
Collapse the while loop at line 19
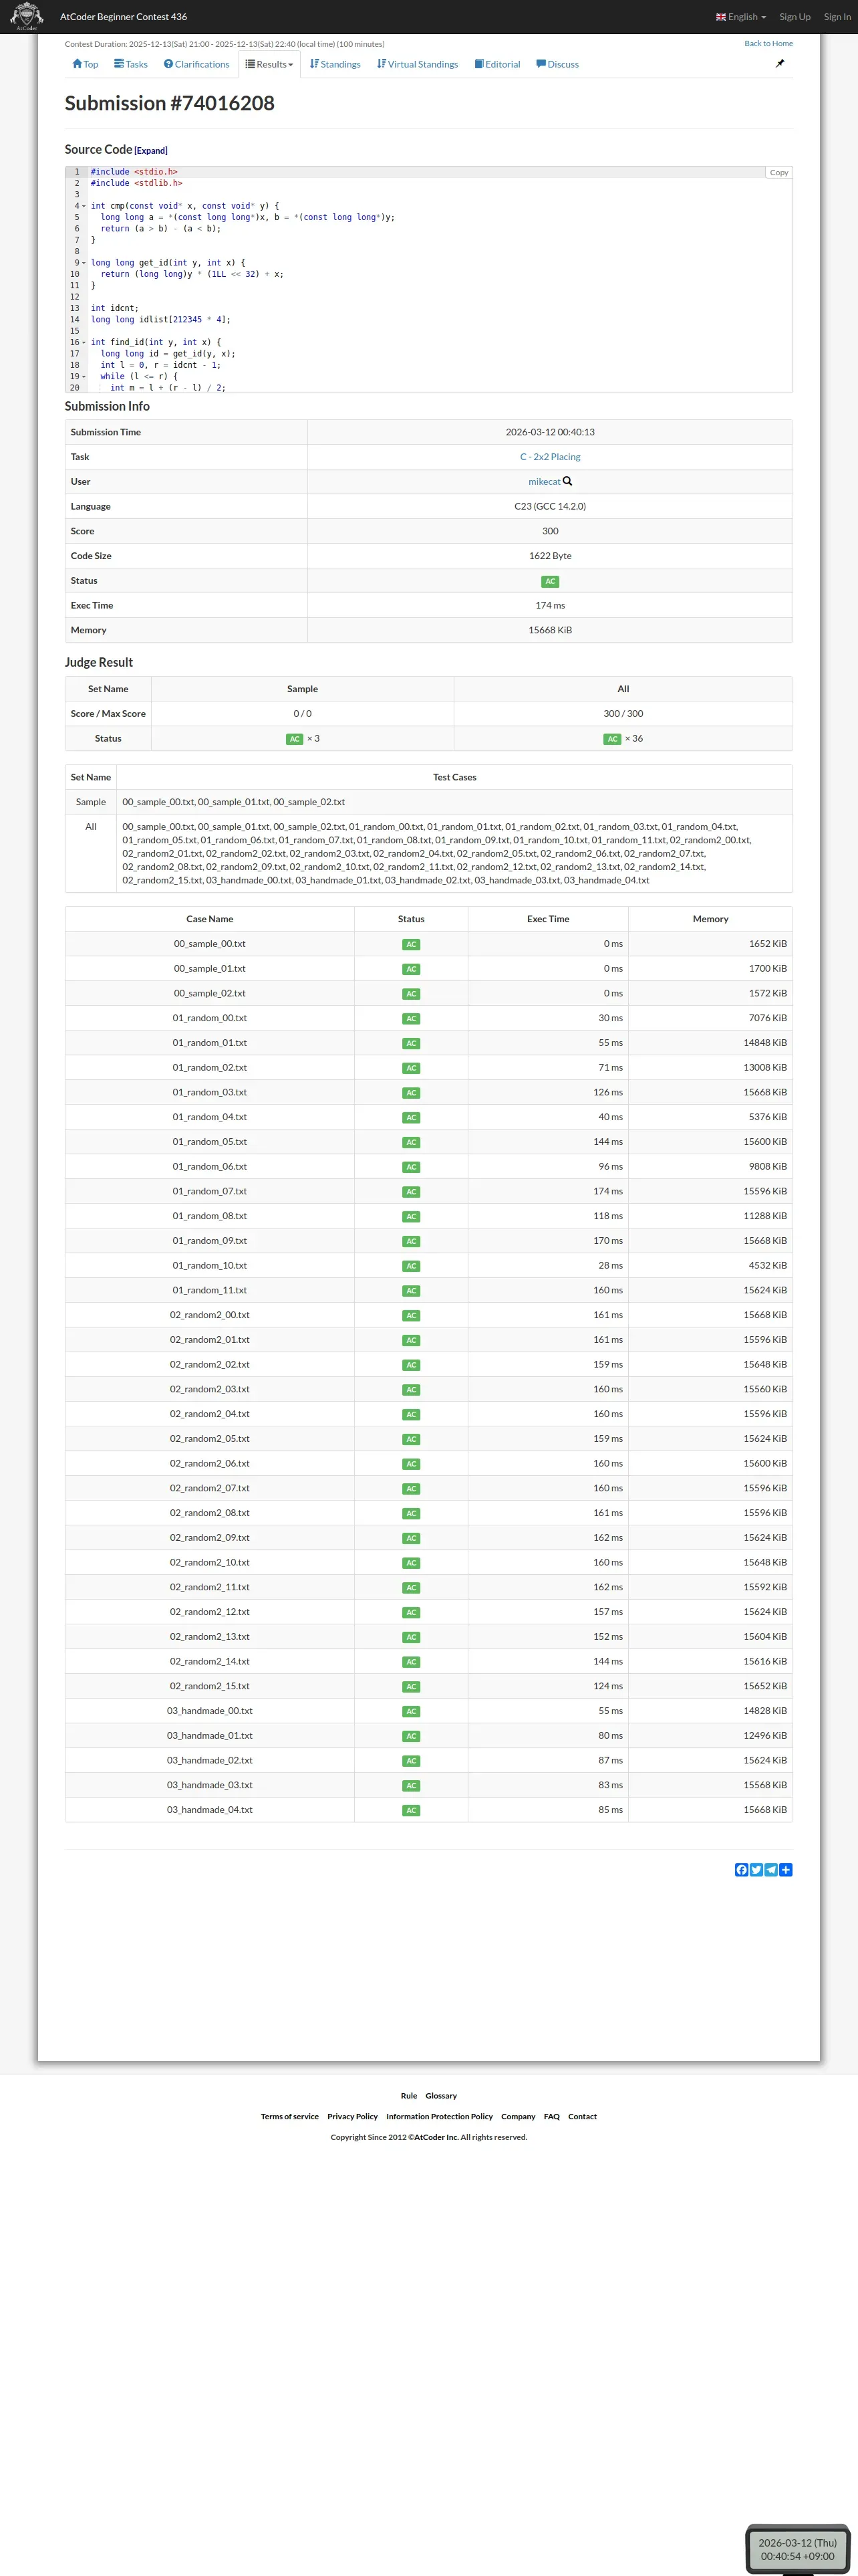tap(84, 377)
